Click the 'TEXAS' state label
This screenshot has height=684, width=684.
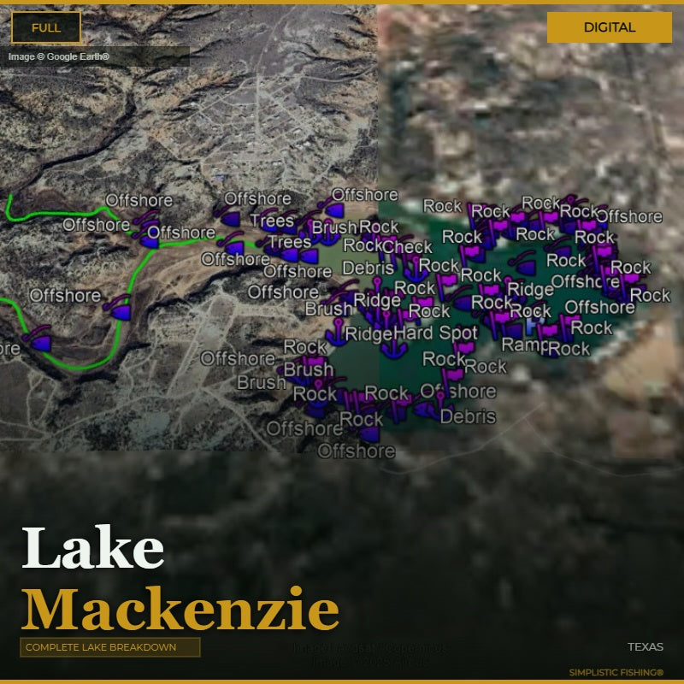coord(646,647)
